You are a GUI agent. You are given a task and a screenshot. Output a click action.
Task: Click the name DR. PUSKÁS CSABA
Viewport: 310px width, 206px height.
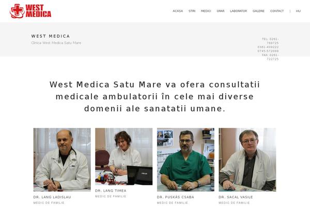(x=176, y=197)
